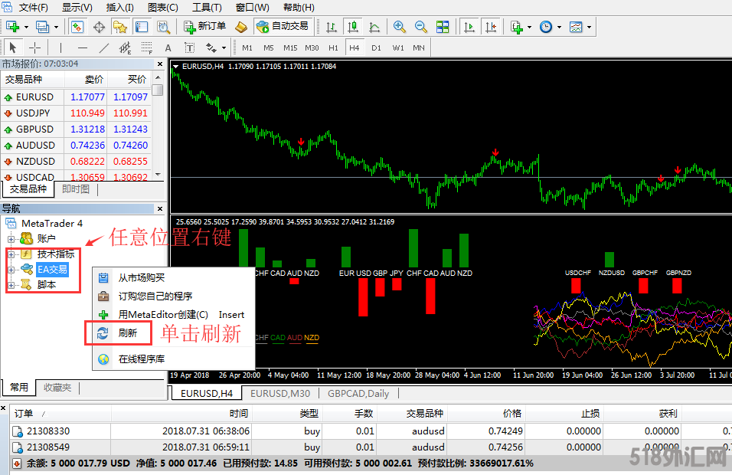This screenshot has width=732, height=475.
Task: Choose 刷新 in the context menu
Action: (173, 333)
